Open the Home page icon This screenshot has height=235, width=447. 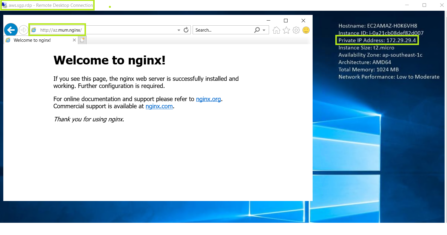tap(277, 30)
